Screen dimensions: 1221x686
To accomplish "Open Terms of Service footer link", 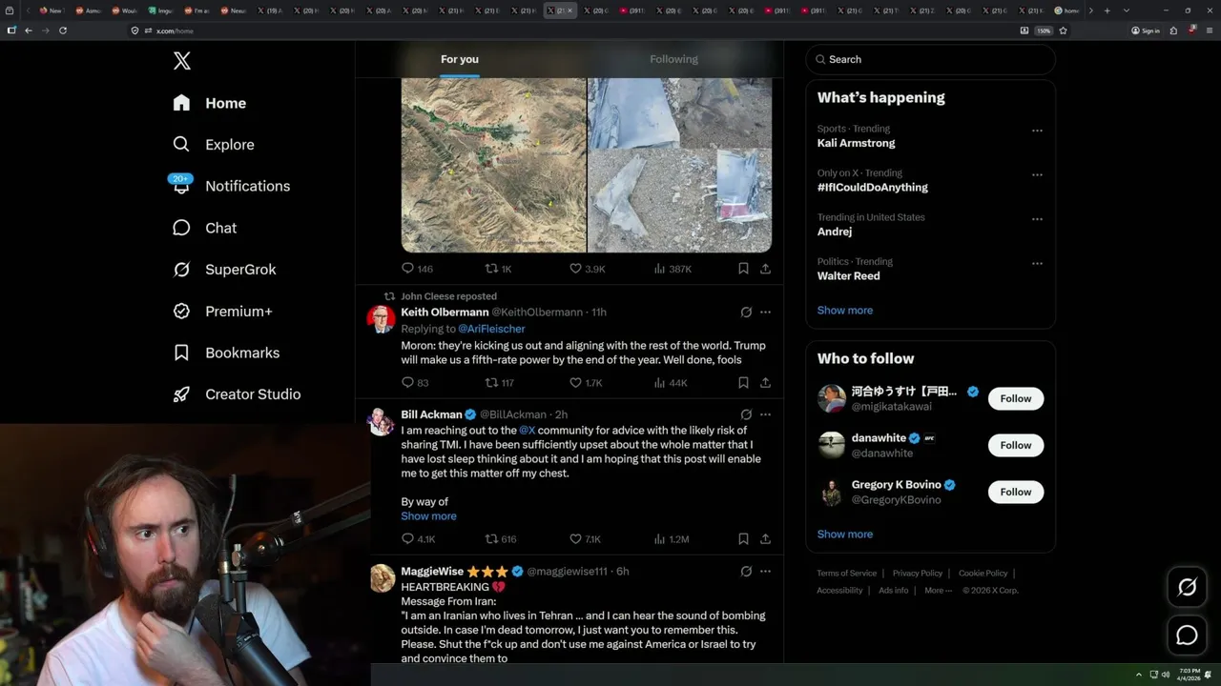I will (x=846, y=573).
